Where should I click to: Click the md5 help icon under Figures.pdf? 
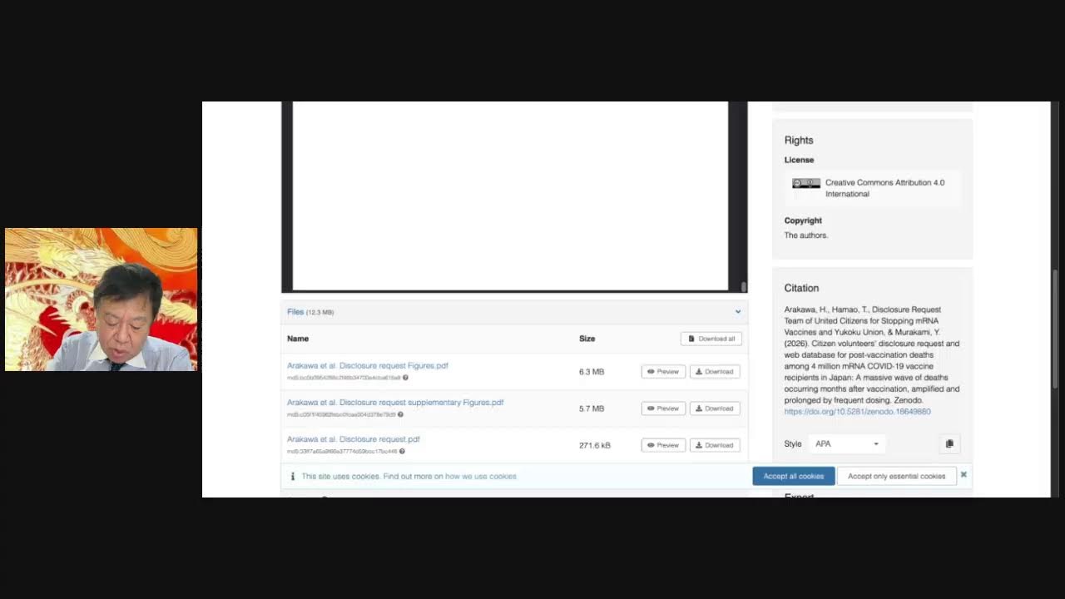click(x=405, y=378)
